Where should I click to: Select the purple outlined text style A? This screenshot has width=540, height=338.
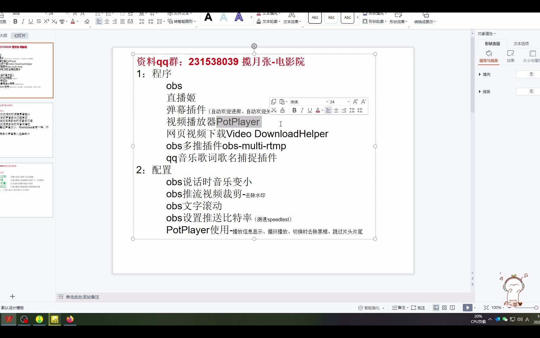pos(239,17)
